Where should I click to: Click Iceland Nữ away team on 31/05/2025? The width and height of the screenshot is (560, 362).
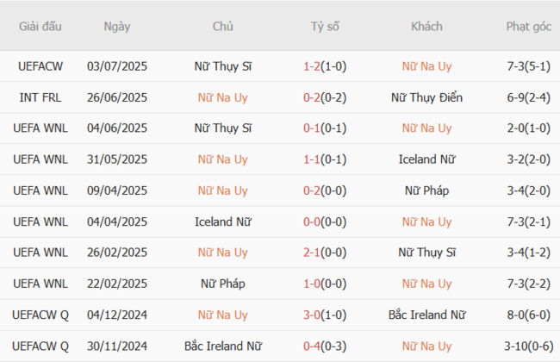pos(426,159)
